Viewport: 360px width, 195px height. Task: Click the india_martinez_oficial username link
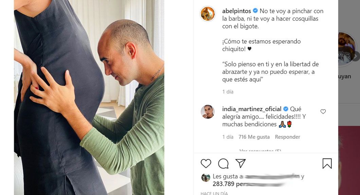(x=252, y=109)
